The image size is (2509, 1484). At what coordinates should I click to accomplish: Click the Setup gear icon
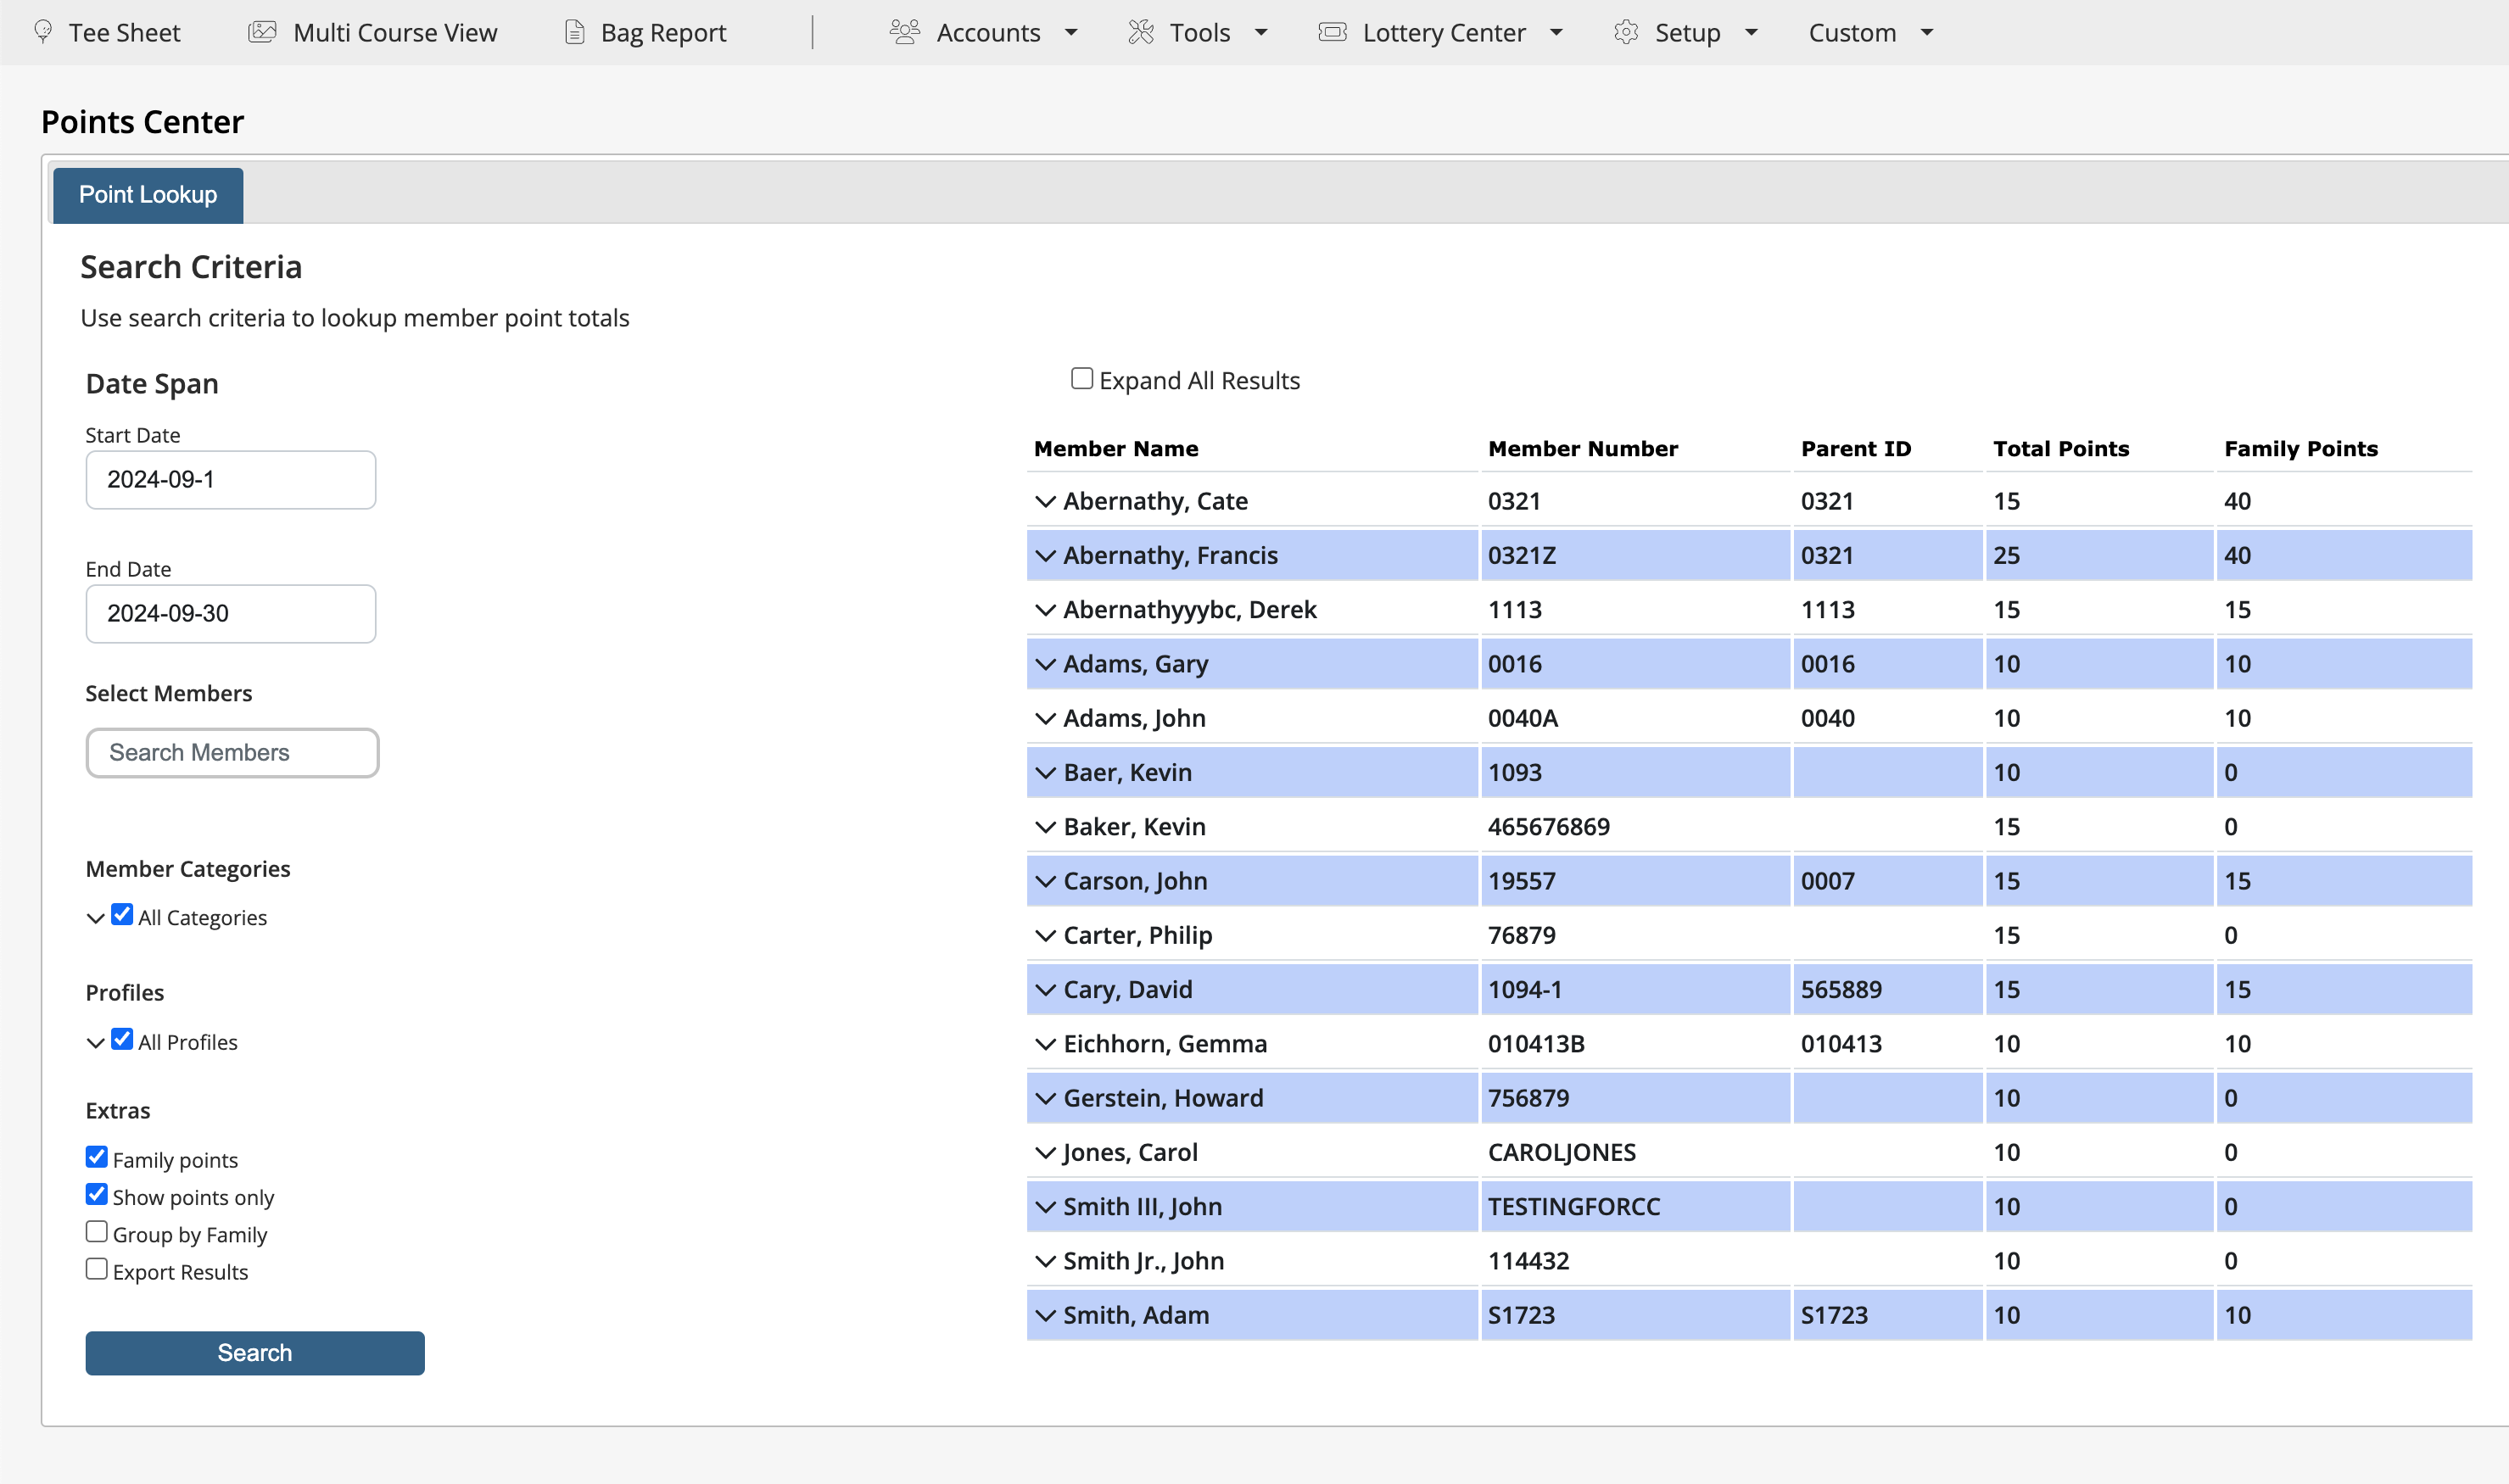[1626, 32]
